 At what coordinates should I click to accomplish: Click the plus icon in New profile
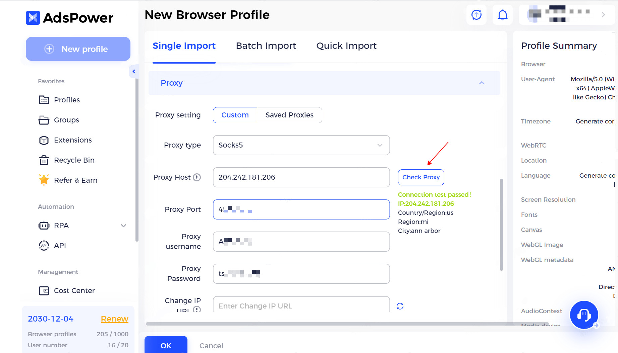tap(49, 49)
